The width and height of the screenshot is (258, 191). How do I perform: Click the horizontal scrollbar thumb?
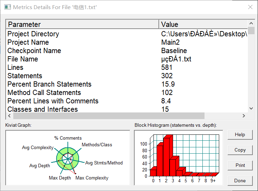(109, 116)
